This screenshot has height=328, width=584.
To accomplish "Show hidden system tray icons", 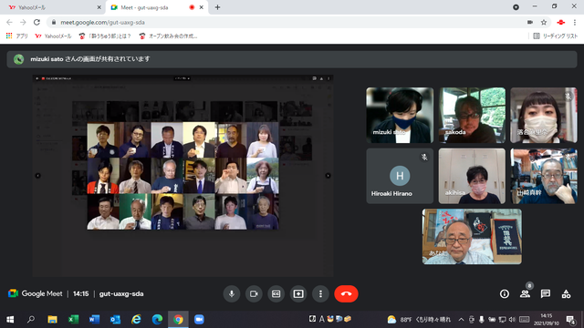I will pyautogui.click(x=461, y=320).
